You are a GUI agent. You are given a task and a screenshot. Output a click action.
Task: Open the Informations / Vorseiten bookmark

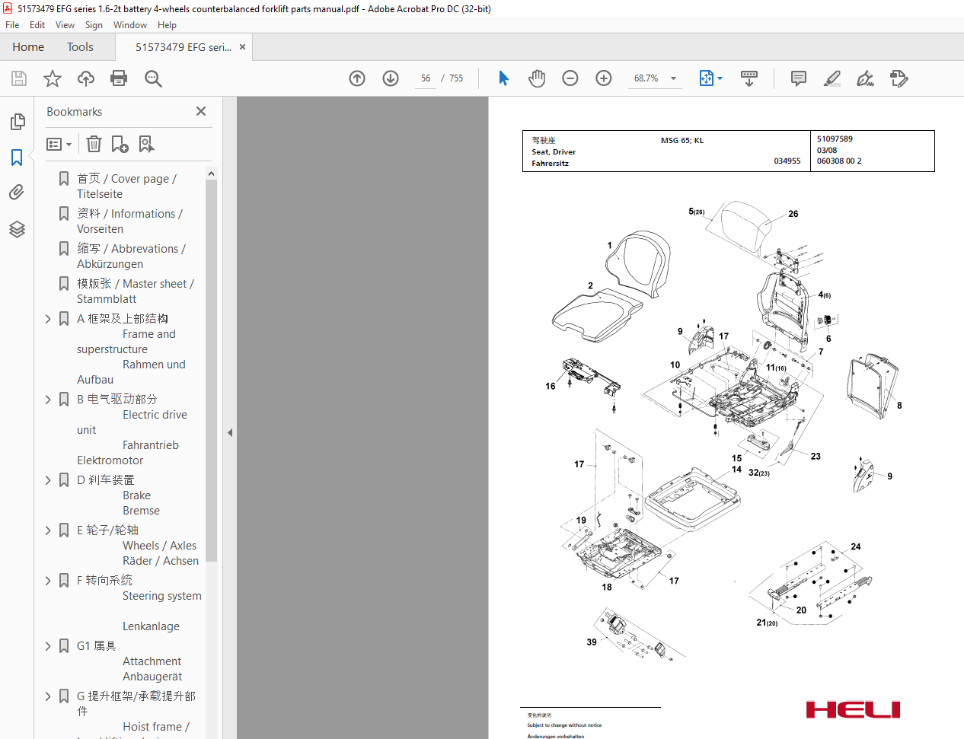tap(129, 221)
